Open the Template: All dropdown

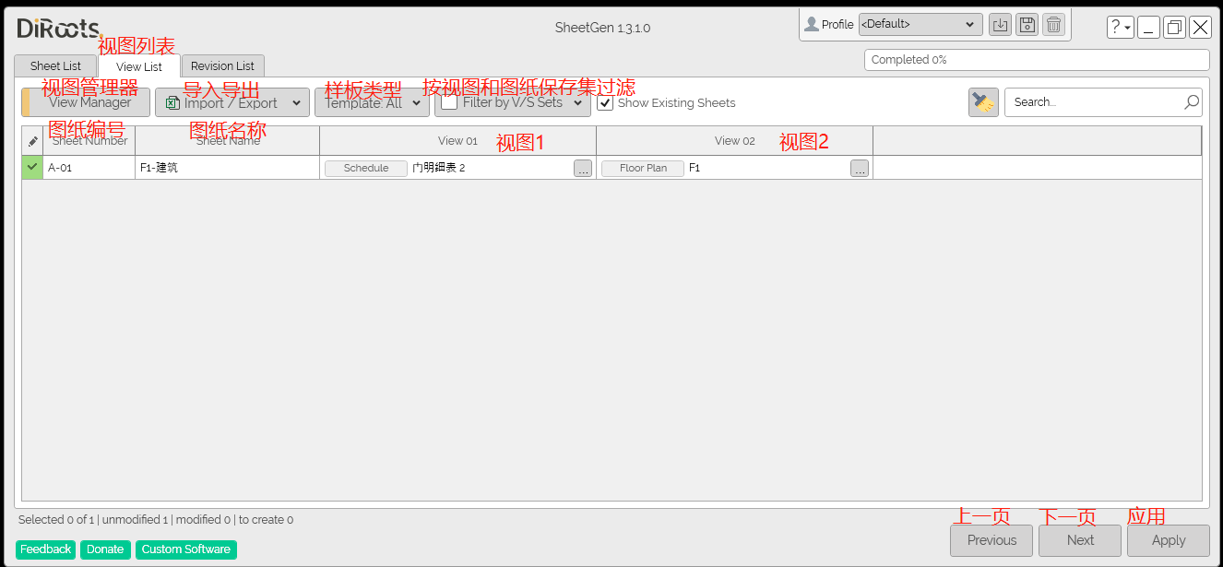coord(373,102)
